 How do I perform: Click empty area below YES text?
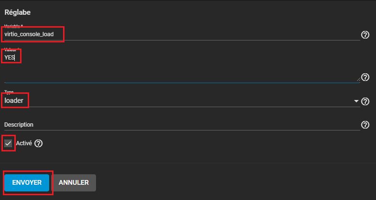143,71
